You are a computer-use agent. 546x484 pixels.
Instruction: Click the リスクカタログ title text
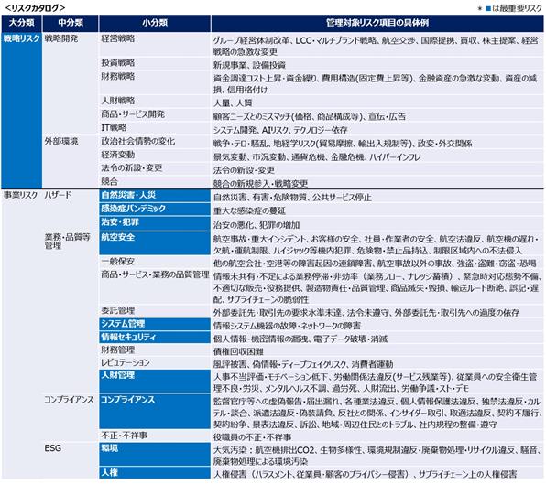(35, 7)
